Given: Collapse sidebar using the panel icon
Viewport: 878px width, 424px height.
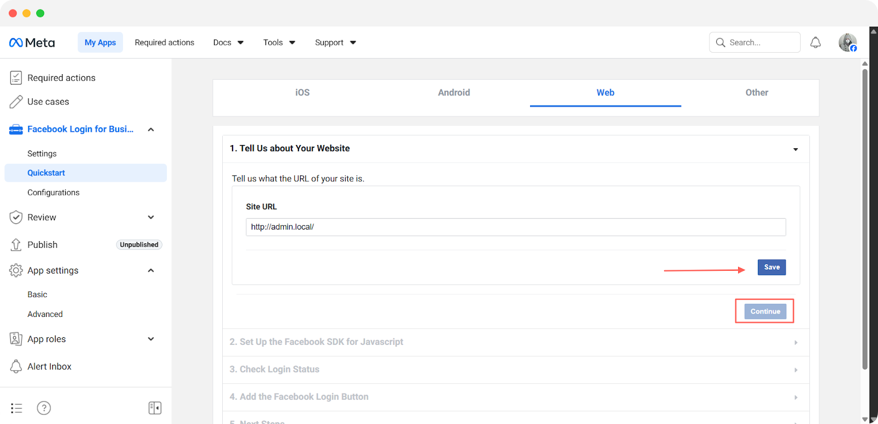Looking at the screenshot, I should (155, 408).
